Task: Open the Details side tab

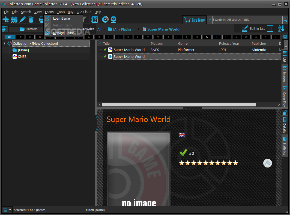Action: 285,125
